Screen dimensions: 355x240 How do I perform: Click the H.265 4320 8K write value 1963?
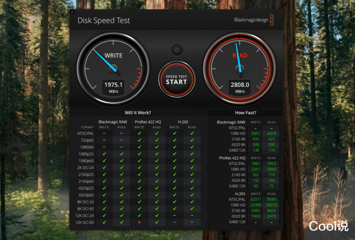click(x=256, y=216)
